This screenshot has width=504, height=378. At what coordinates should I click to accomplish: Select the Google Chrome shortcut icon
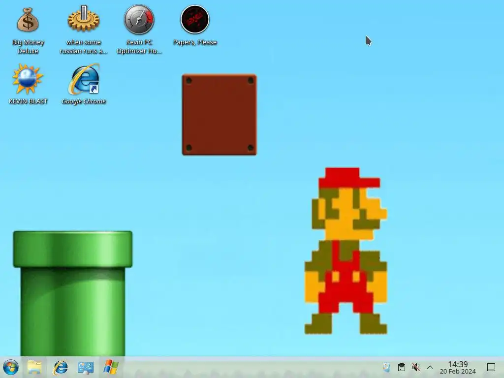(84, 79)
